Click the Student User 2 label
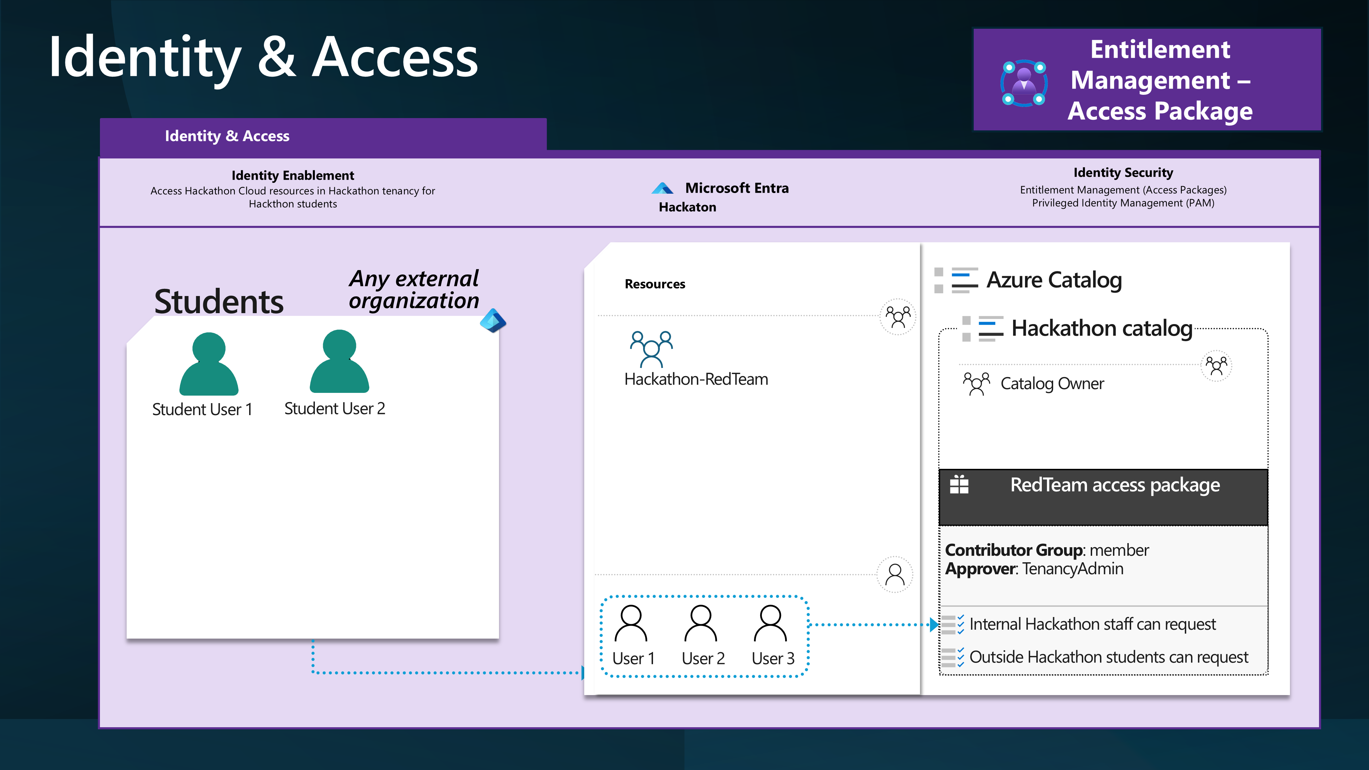Viewport: 1369px width, 770px height. 334,409
